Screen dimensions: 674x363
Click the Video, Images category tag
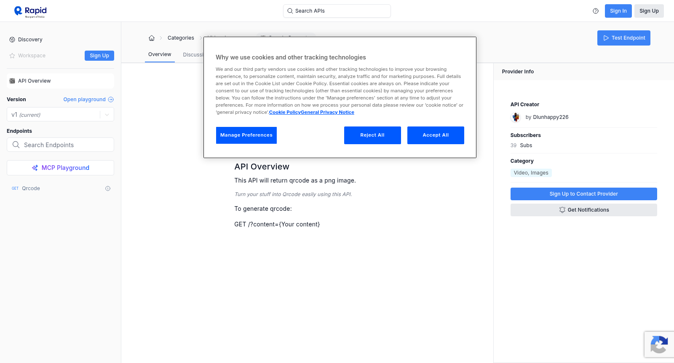(531, 173)
